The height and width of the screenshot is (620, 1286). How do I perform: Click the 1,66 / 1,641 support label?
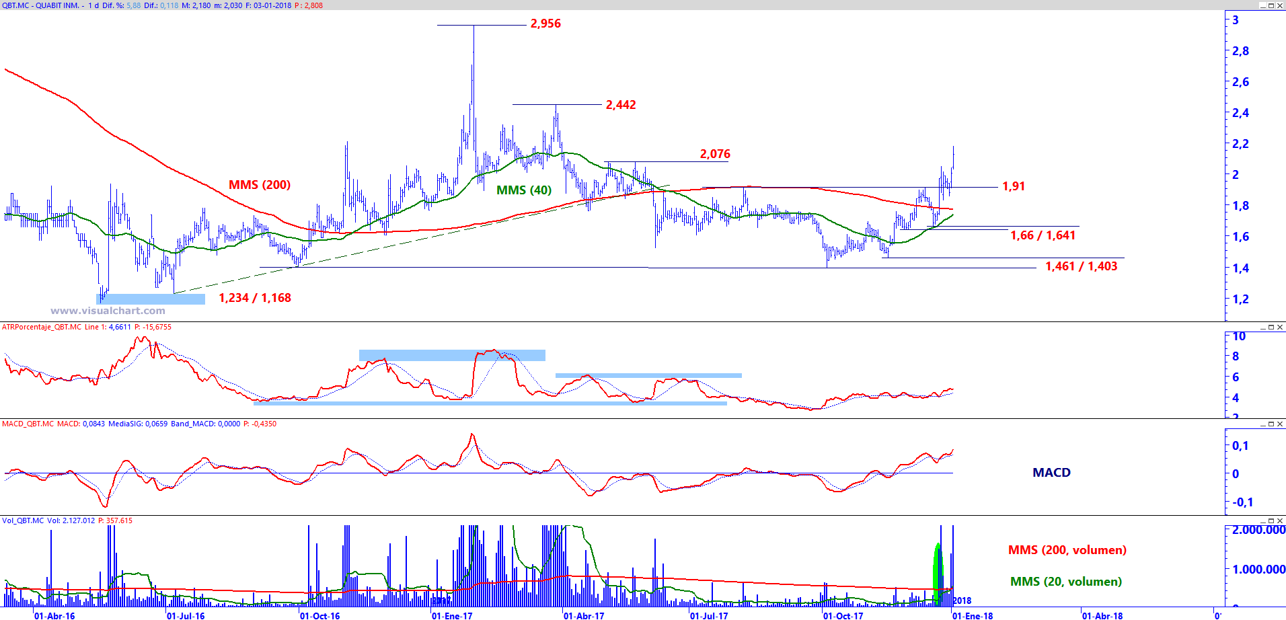pos(1043,235)
